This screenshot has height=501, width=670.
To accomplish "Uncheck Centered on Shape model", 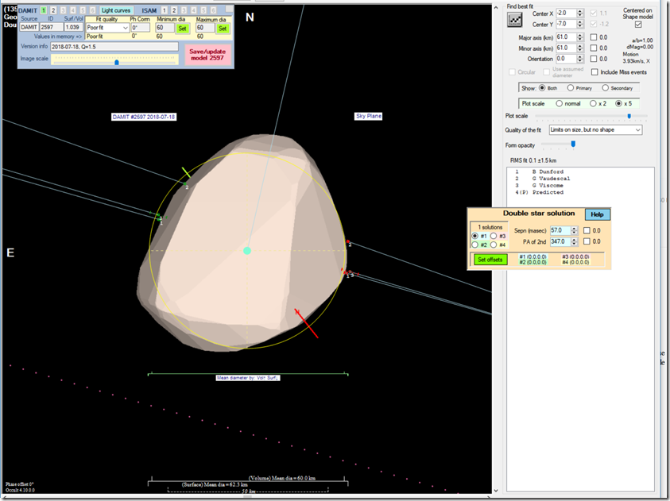I will [638, 24].
